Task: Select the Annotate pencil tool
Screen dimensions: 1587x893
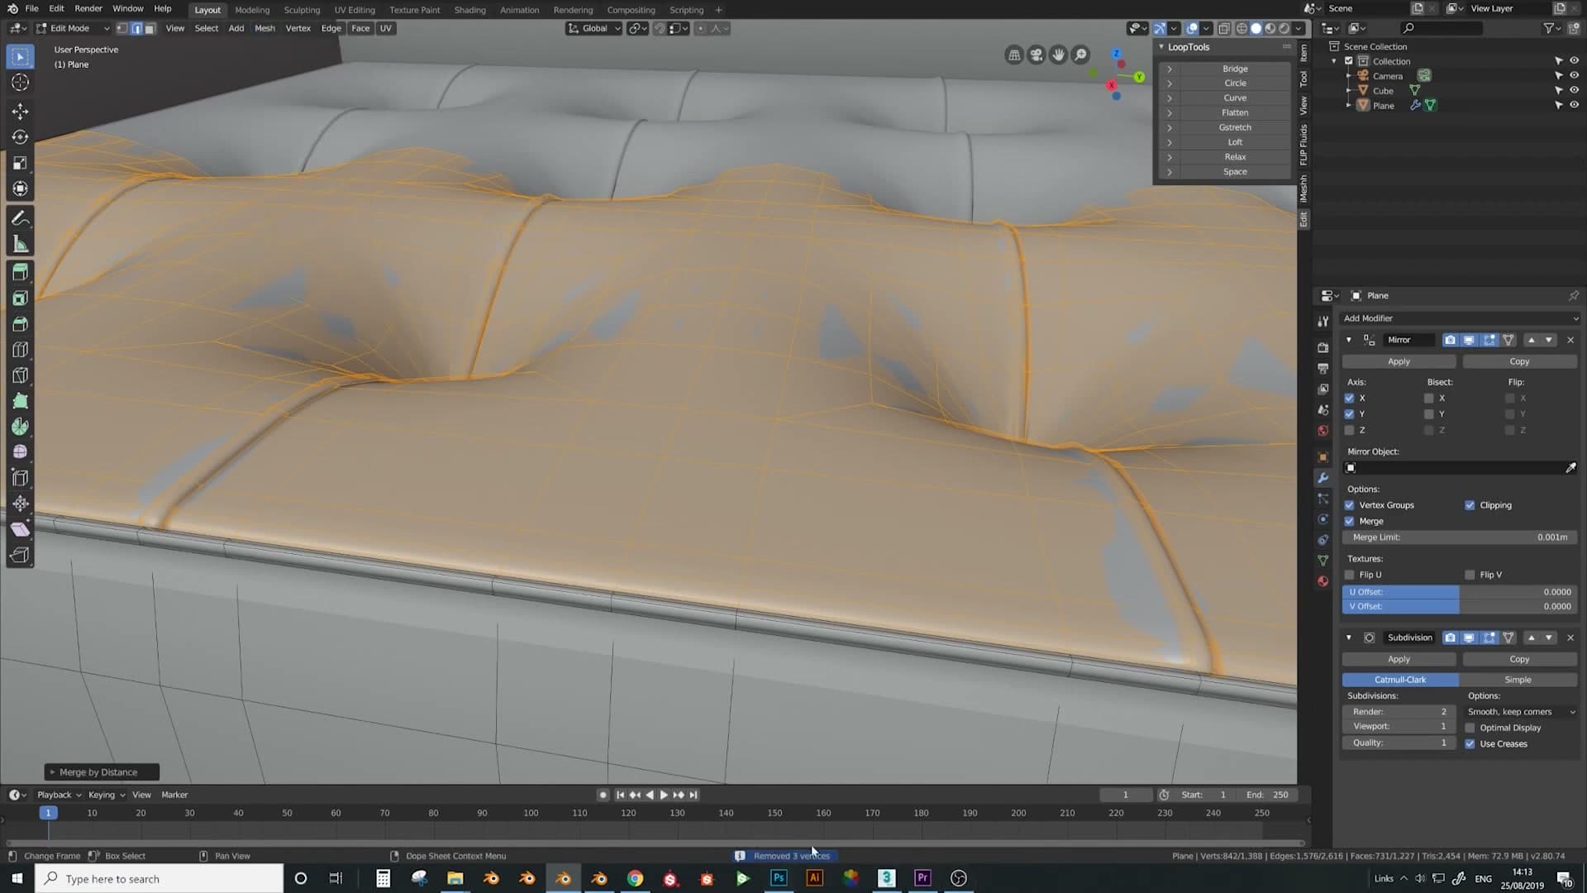Action: [20, 218]
